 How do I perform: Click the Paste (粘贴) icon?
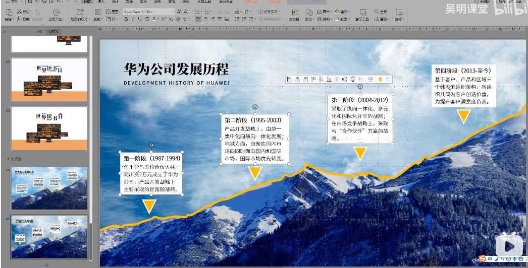(x=9, y=13)
